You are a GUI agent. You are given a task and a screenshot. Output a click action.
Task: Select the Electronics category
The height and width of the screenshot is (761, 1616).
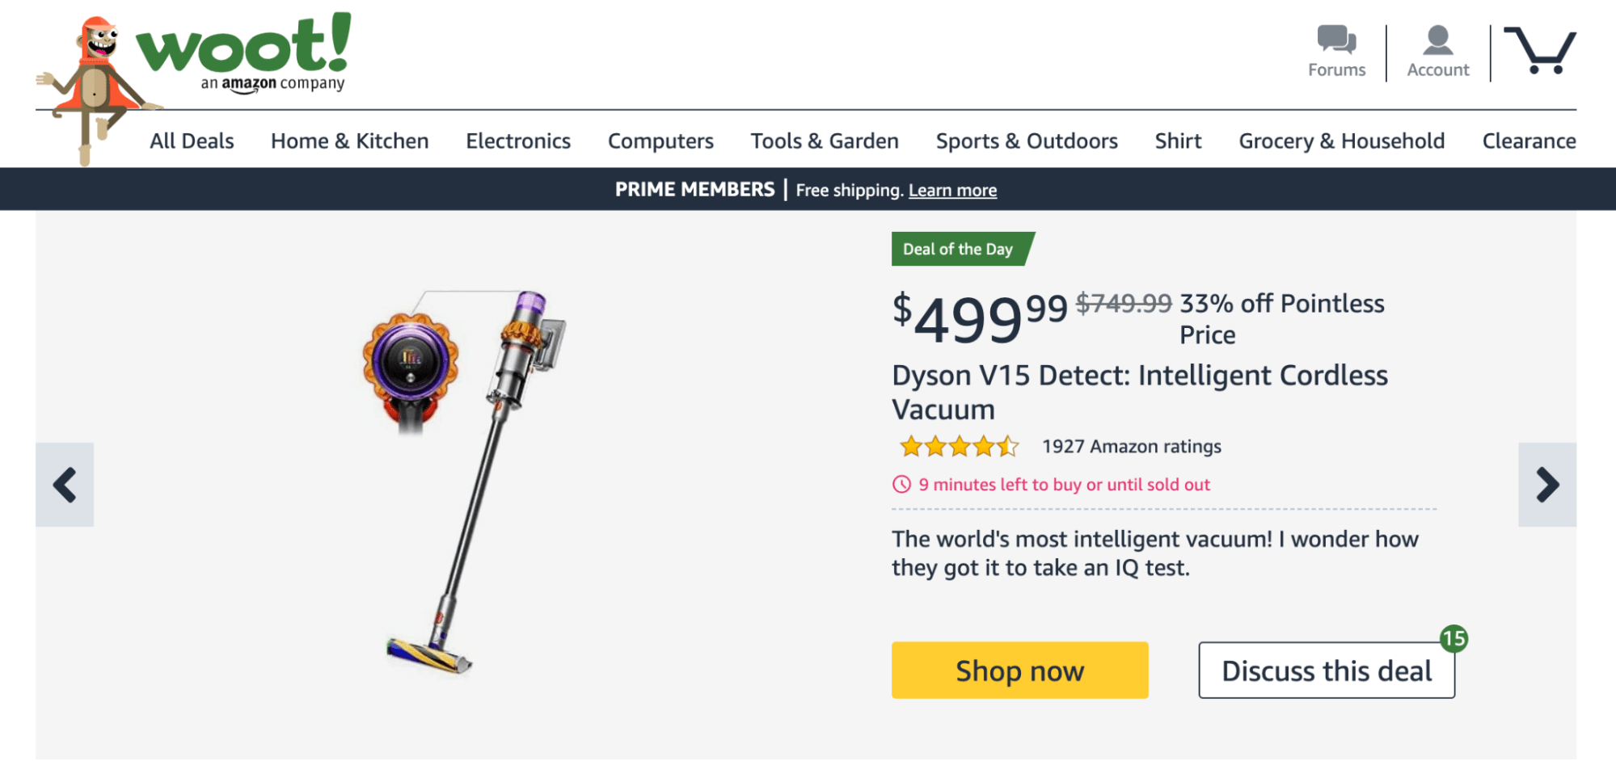[518, 141]
